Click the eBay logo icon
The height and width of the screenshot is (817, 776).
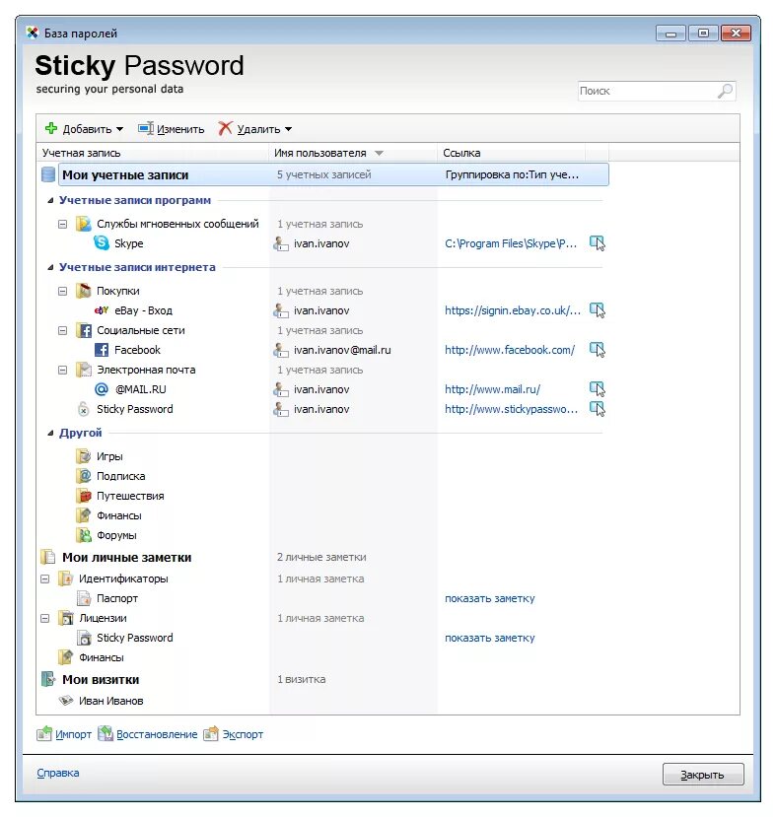pos(102,310)
